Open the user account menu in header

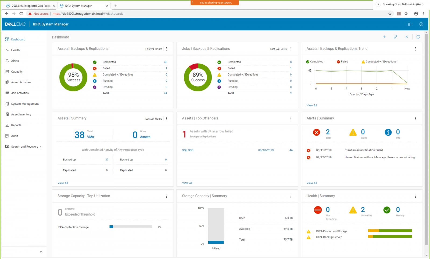click(410, 24)
